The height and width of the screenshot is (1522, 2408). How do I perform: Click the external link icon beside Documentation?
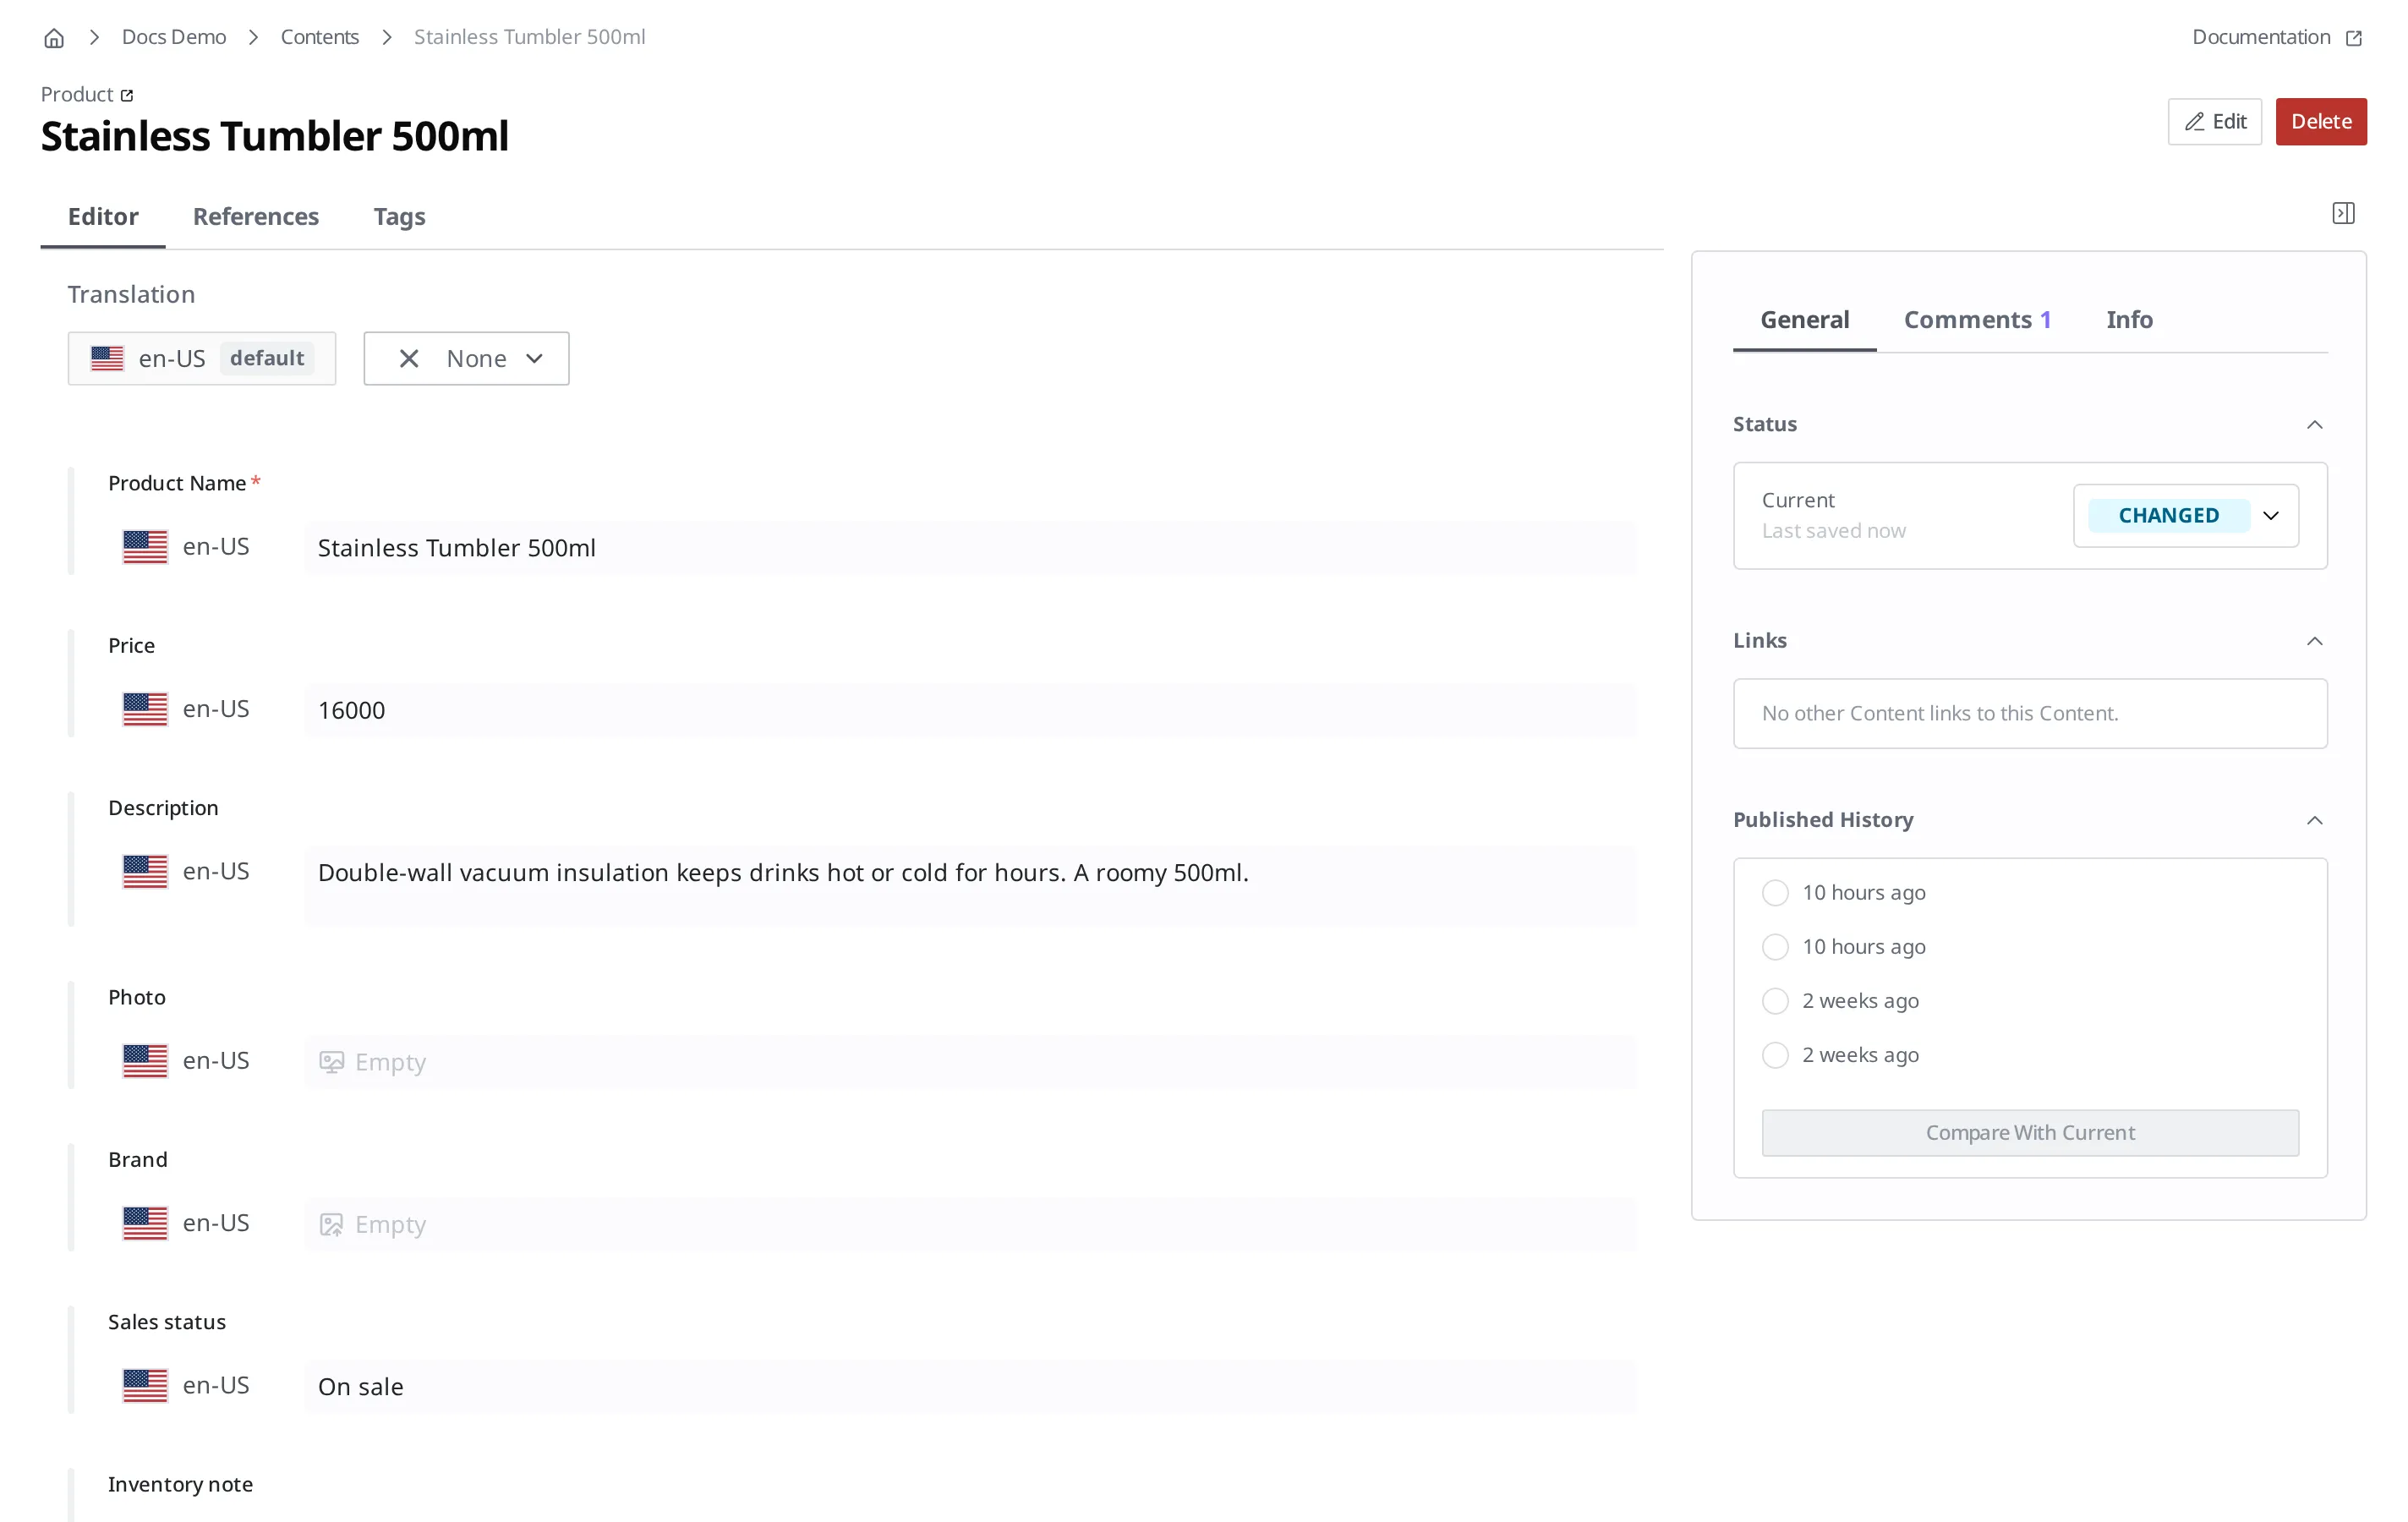tap(2353, 38)
